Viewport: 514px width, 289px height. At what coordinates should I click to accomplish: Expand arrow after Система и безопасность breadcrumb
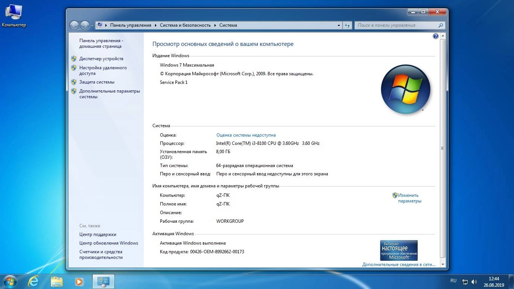215,25
